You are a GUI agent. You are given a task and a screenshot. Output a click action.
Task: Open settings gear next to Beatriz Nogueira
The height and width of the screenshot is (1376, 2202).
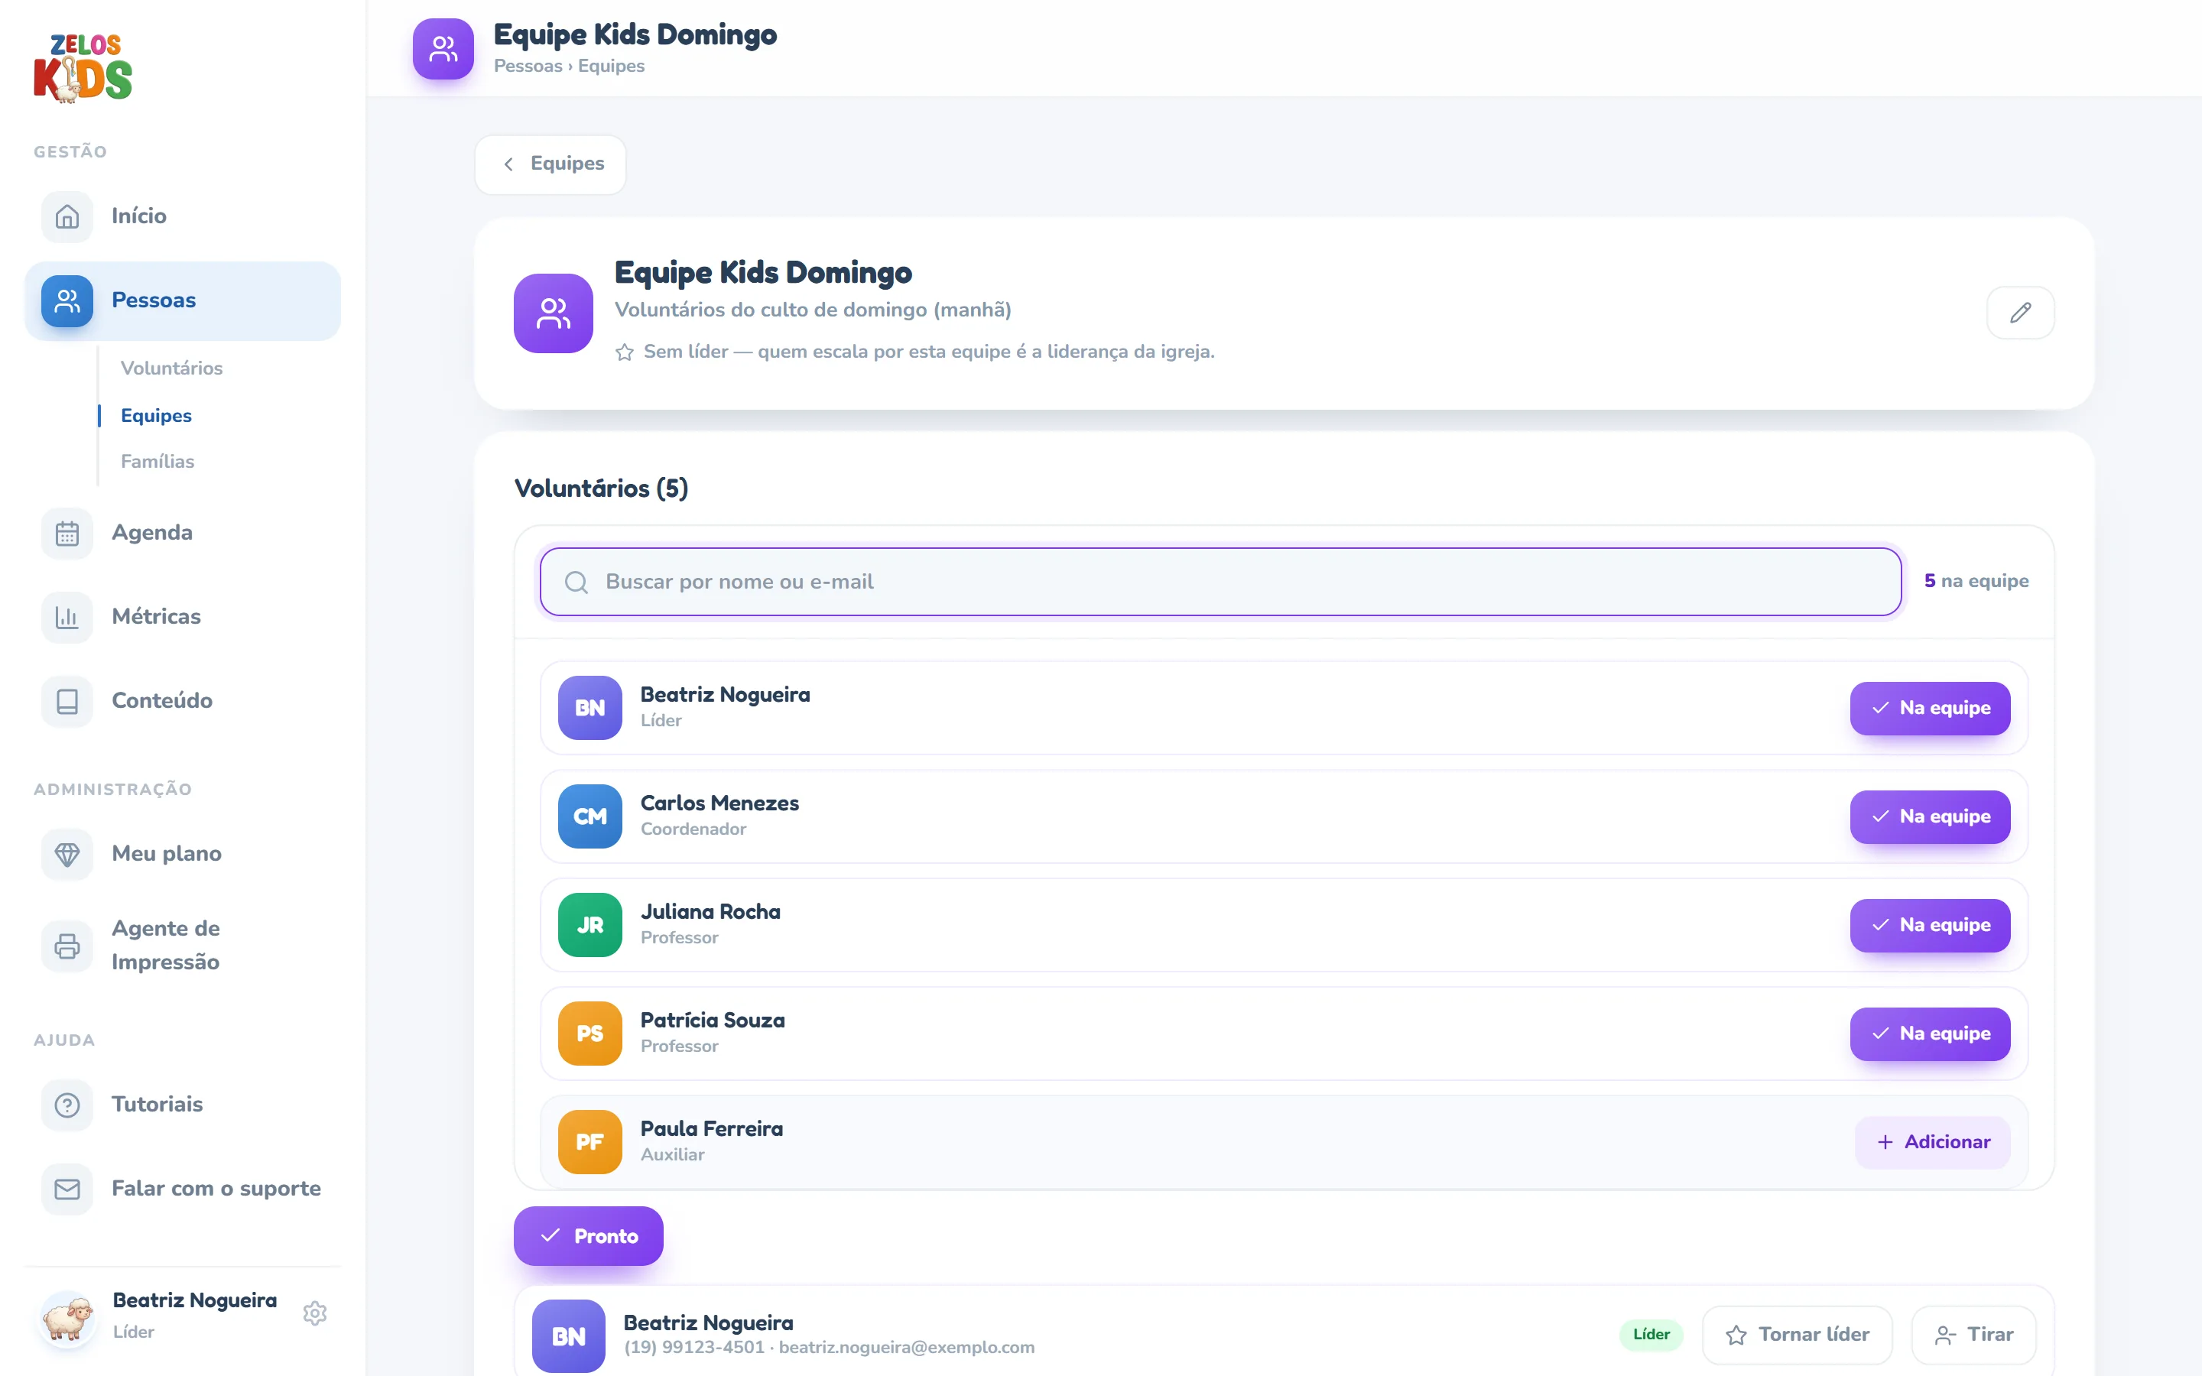[x=315, y=1313]
